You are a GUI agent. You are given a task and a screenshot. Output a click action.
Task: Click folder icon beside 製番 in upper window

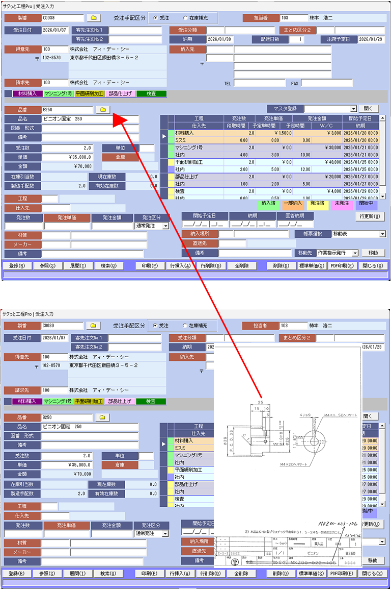[x=93, y=18]
